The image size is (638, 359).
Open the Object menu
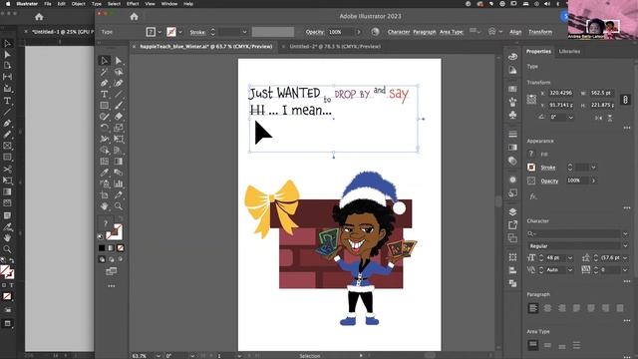pyautogui.click(x=78, y=4)
